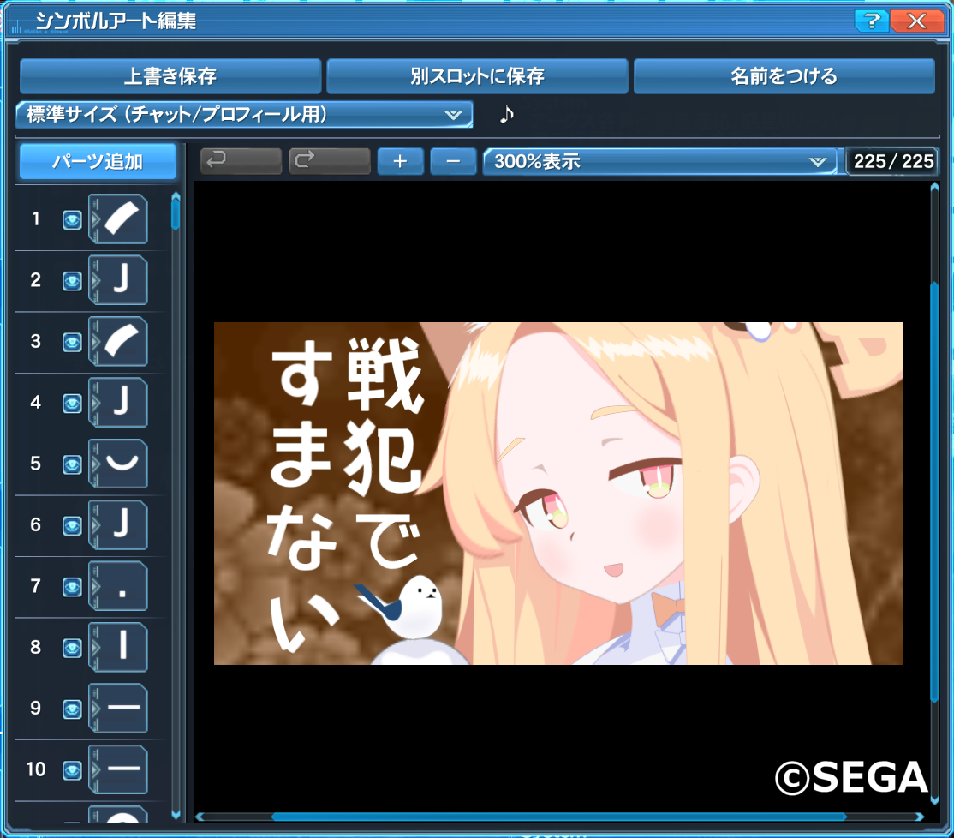Toggle visibility of layer 10
The height and width of the screenshot is (838, 954).
click(72, 770)
